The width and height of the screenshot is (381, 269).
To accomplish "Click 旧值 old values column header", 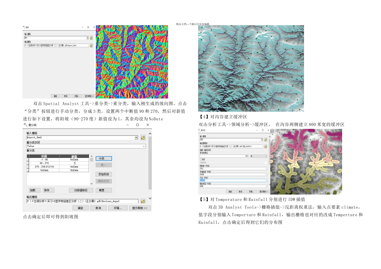I will (x=44, y=156).
